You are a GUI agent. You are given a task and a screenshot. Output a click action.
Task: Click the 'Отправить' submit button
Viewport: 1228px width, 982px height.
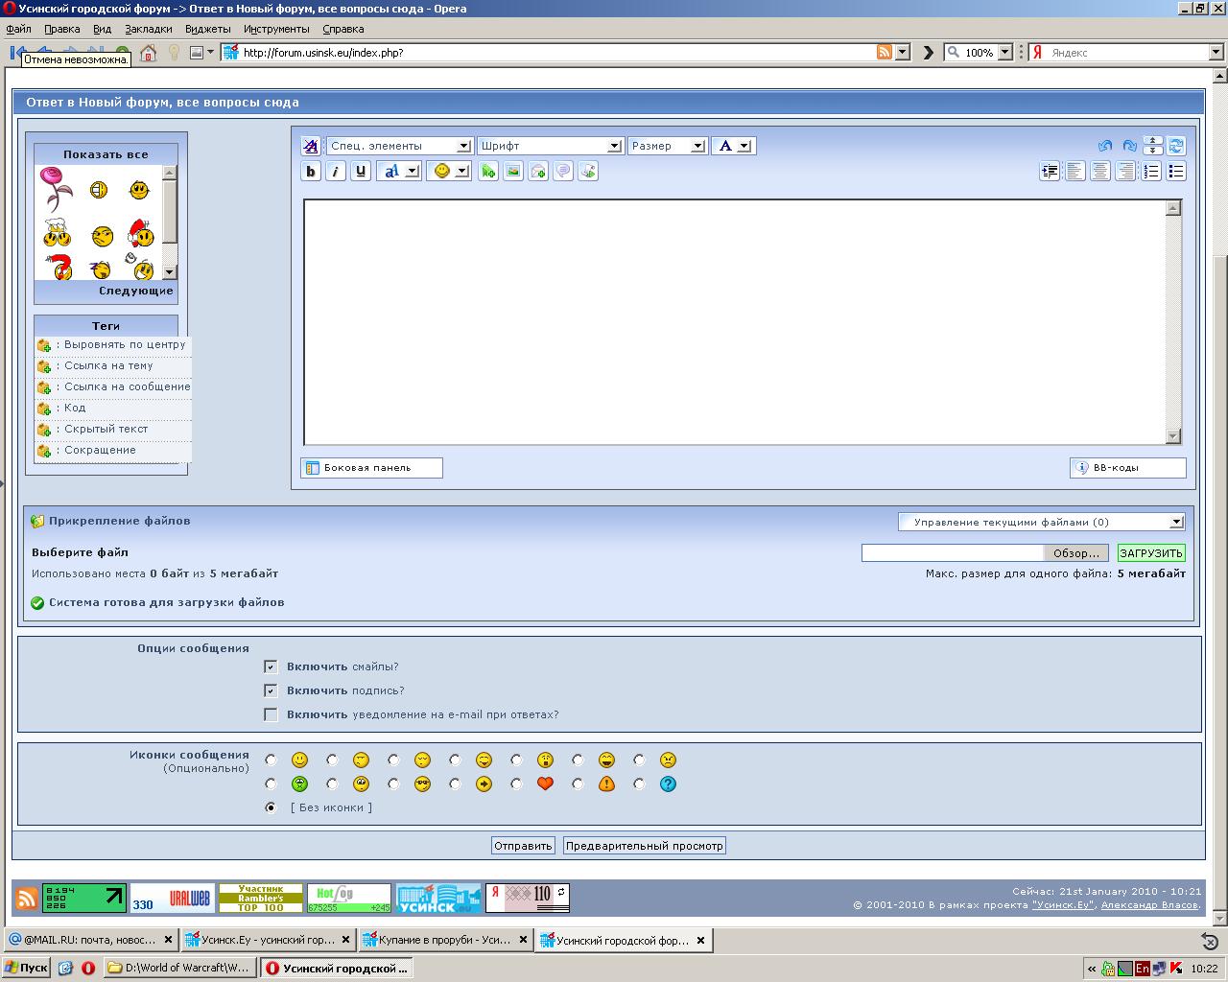(x=523, y=846)
